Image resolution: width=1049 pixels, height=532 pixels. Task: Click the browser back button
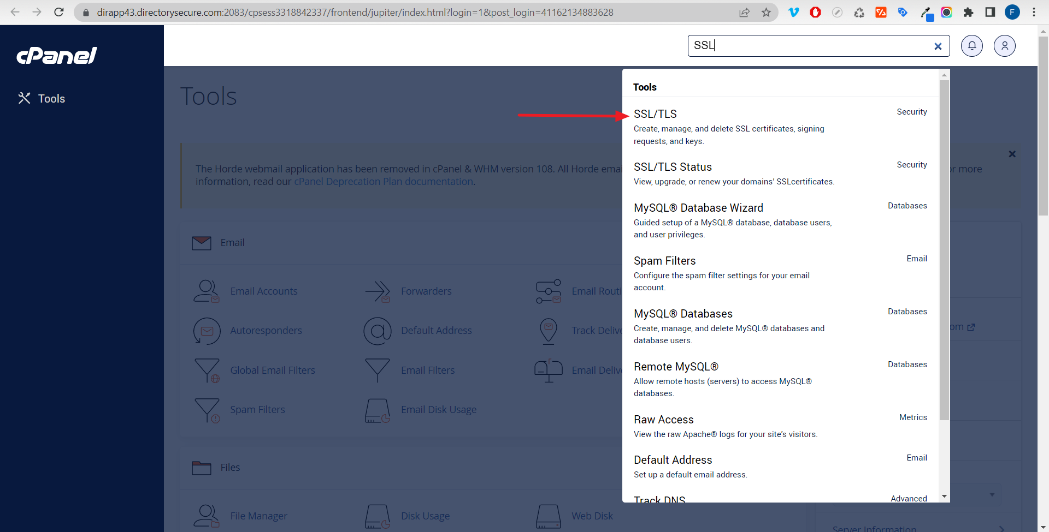(15, 12)
